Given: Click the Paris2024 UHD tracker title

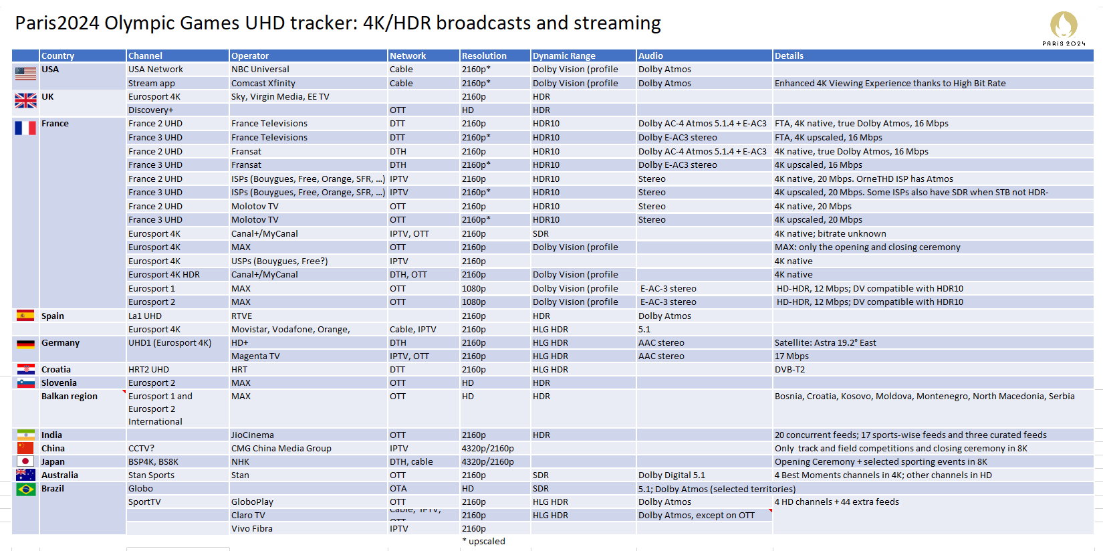Looking at the screenshot, I should coord(338,23).
